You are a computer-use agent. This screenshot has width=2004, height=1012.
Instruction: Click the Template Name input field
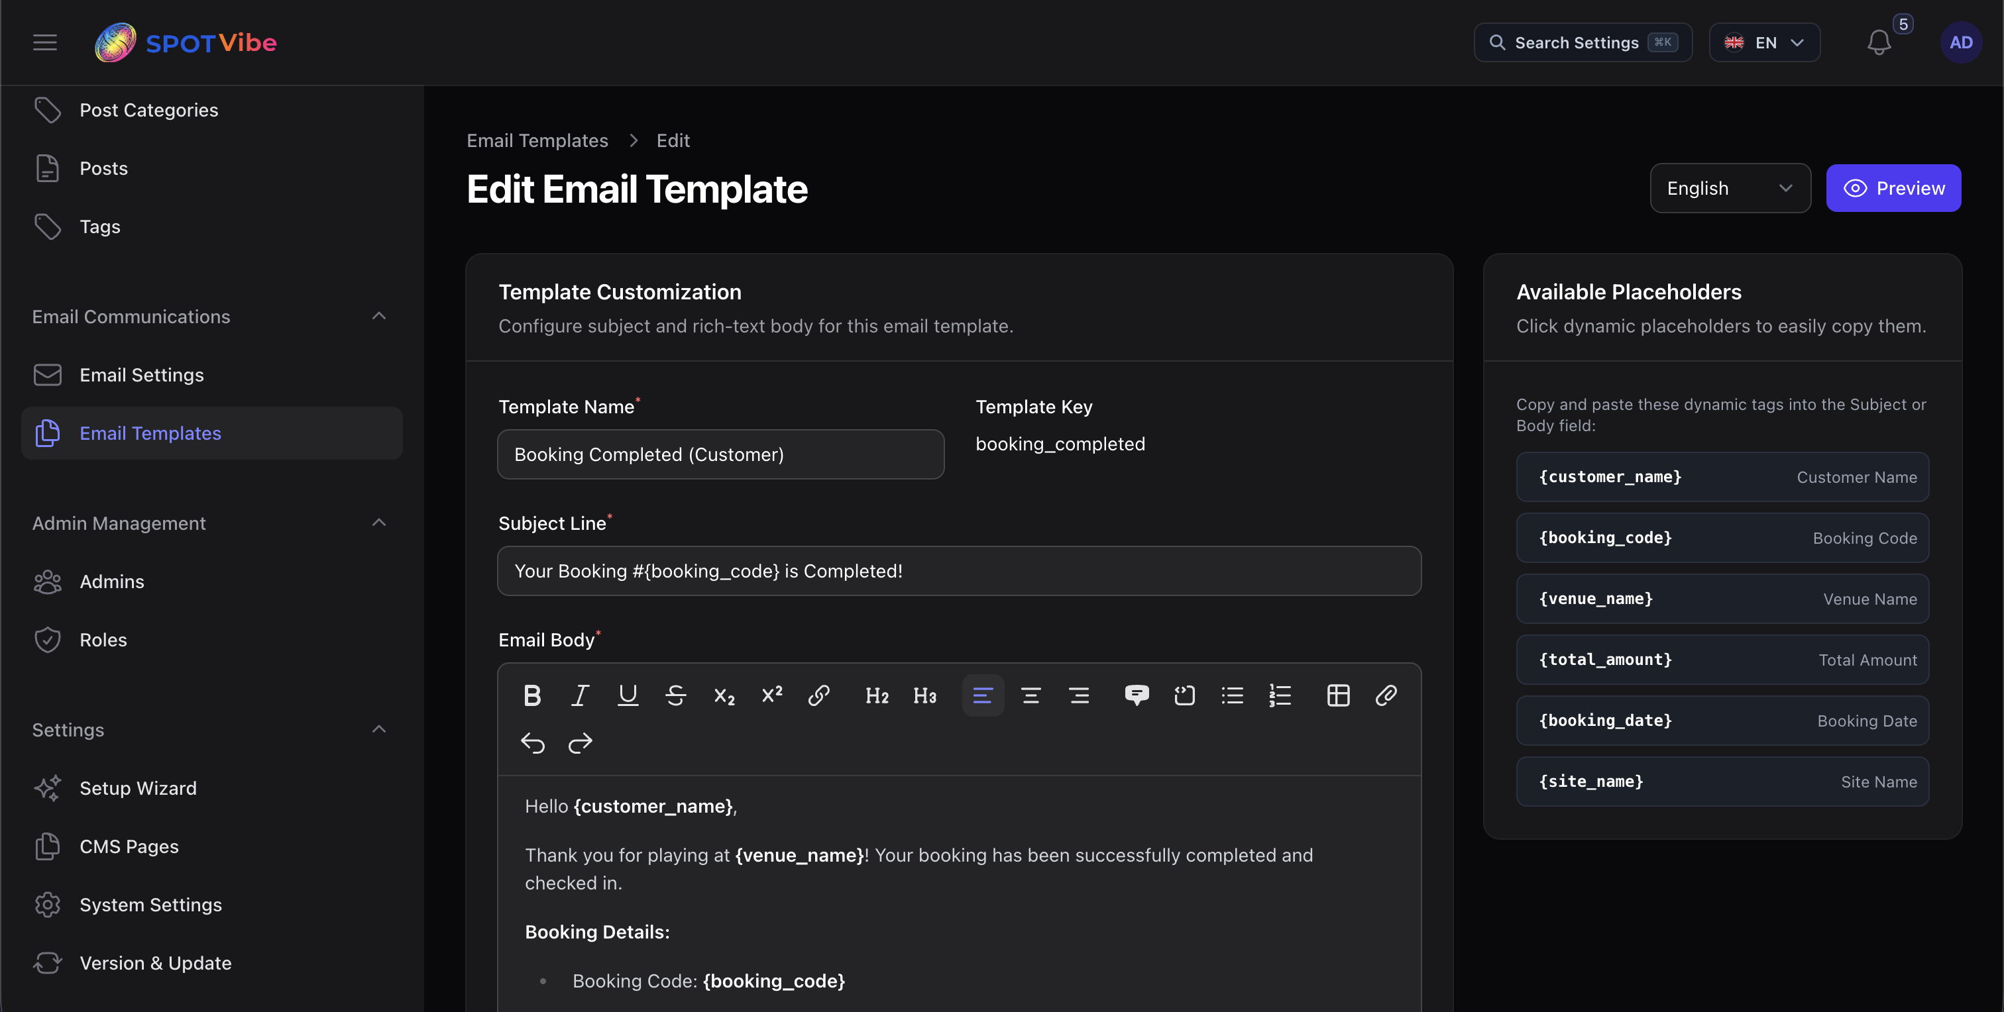(720, 455)
